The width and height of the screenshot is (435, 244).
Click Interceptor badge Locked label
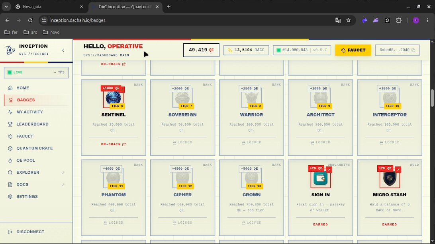tap(390, 143)
